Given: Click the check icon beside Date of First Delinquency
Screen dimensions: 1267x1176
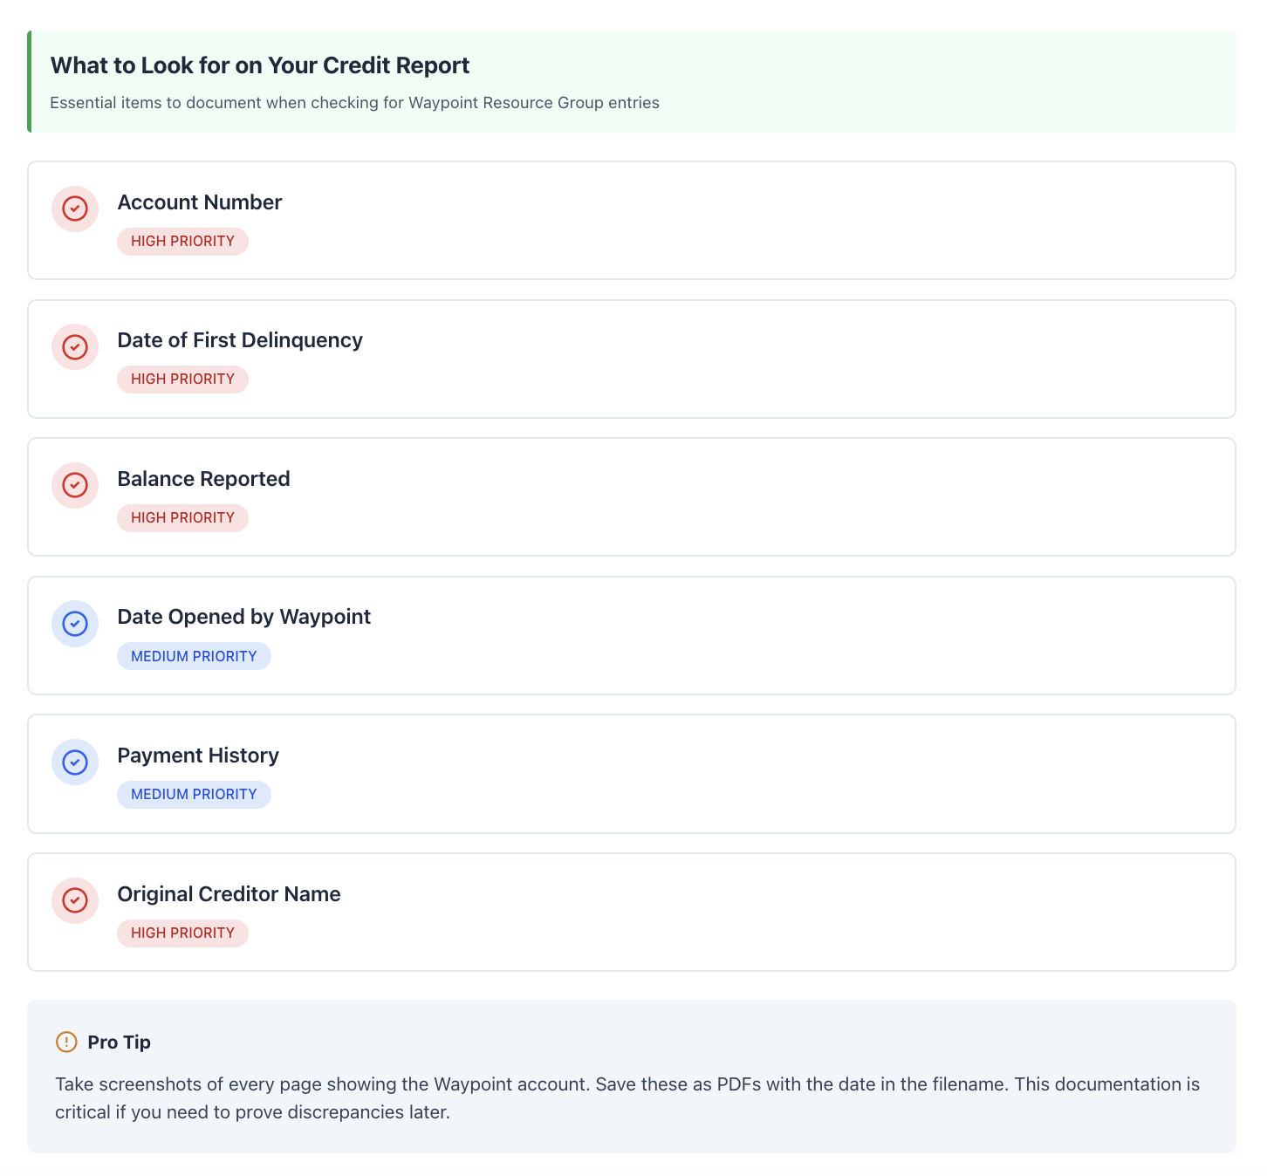Looking at the screenshot, I should 75,346.
